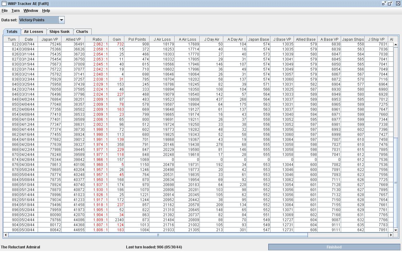
Task: Click the A Base VP column header
Action: pyautogui.click(x=329, y=40)
